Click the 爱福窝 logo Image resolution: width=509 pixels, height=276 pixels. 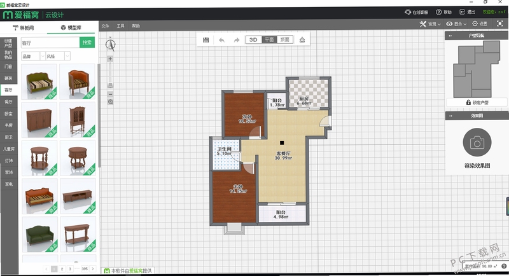click(21, 15)
